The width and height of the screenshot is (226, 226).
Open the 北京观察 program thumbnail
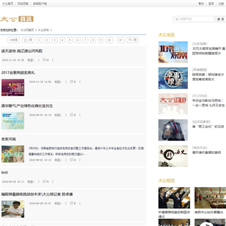(x=173, y=52)
